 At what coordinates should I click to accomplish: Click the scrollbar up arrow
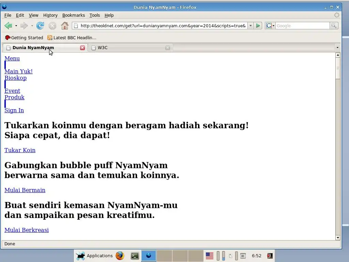coord(338,55)
